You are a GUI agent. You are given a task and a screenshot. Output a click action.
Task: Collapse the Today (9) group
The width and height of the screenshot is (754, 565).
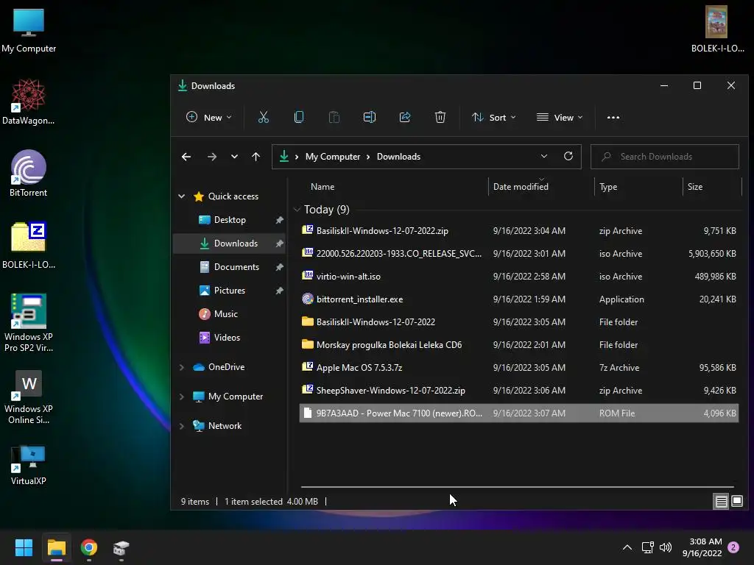(297, 210)
